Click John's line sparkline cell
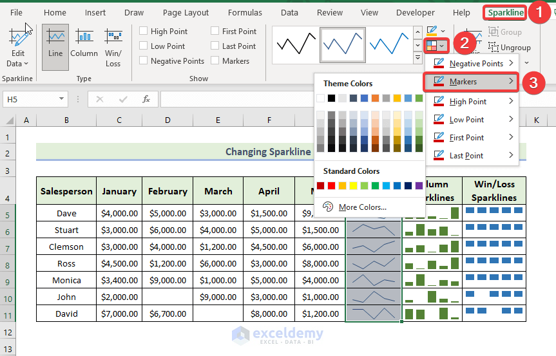The width and height of the screenshot is (556, 356). pyautogui.click(x=374, y=297)
